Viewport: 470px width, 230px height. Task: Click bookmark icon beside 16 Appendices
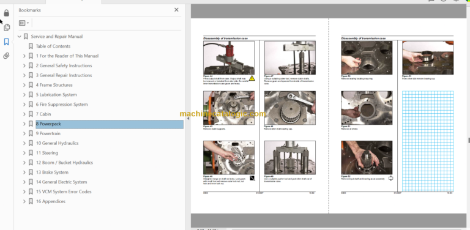click(x=31, y=201)
